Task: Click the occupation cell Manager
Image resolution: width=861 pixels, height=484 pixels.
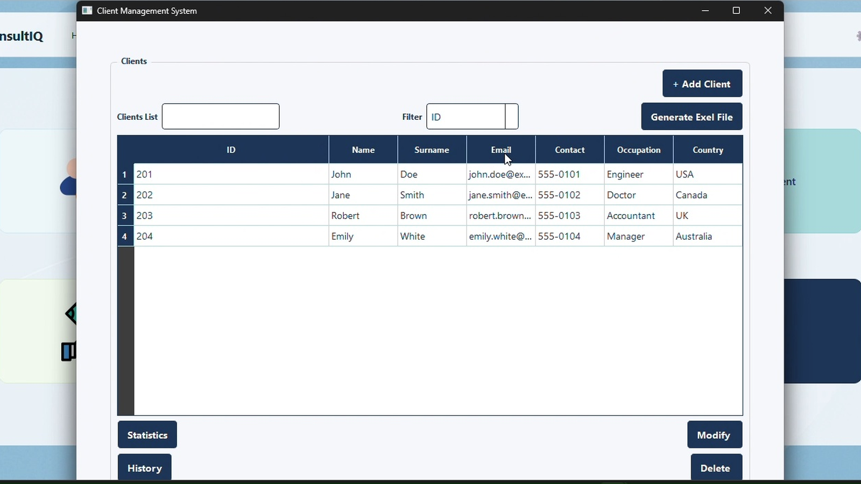Action: click(639, 236)
